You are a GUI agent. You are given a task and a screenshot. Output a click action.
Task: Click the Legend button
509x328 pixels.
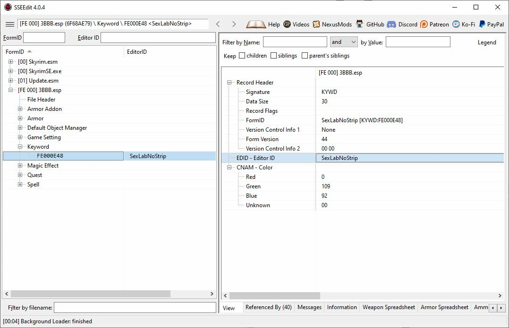(487, 42)
